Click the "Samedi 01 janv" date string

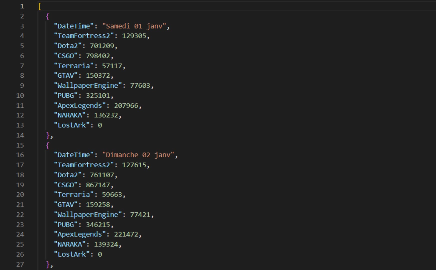point(134,26)
